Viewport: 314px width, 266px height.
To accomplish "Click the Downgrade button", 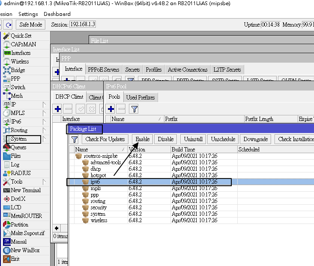I will coord(255,139).
